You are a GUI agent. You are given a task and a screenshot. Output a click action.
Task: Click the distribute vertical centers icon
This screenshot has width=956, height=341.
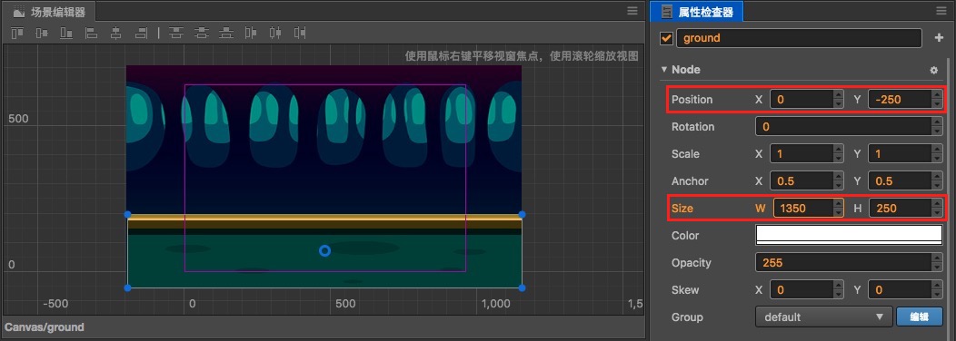(x=201, y=33)
